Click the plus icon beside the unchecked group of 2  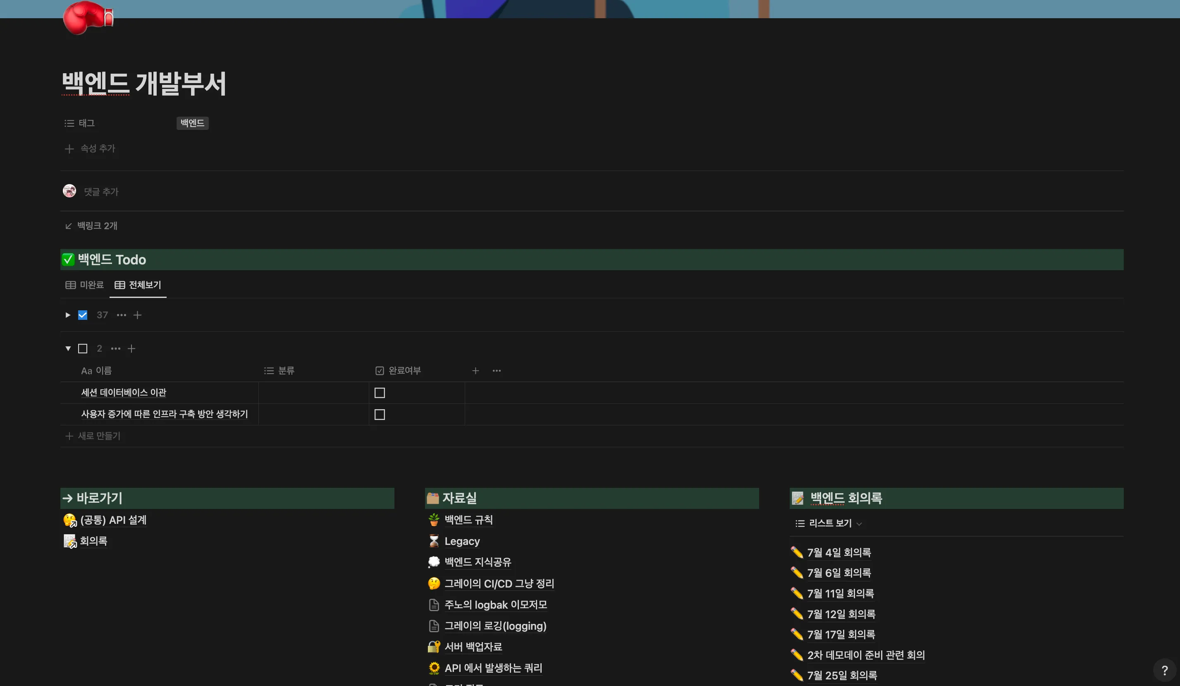coord(131,349)
